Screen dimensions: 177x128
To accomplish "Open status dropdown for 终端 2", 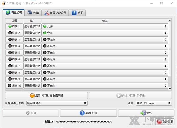I will click(x=105, y=33).
